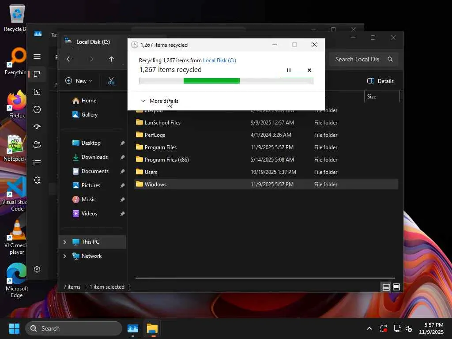Expand More details in recycle dialog
This screenshot has width=452, height=339.
159,101
